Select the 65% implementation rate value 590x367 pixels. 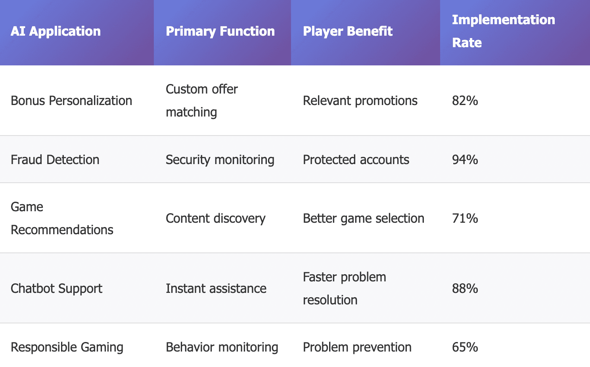(465, 347)
